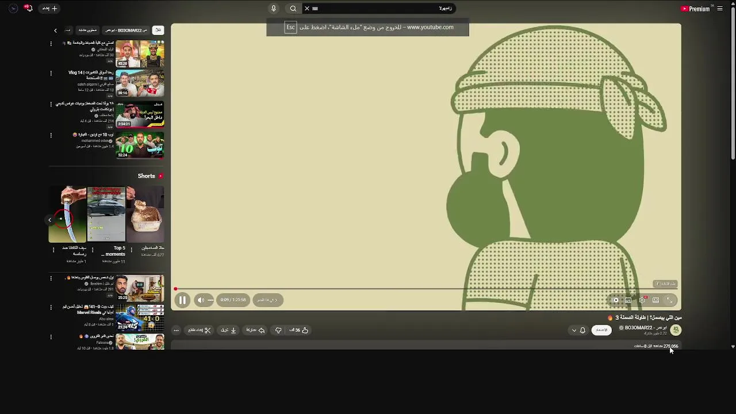Open the Falcons channel video thumbnail
This screenshot has width=736, height=414.
140,342
